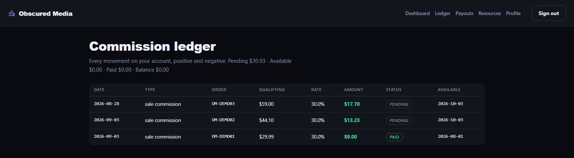Select order OM-DEMO01 in the ledger
Viewport: 574px width, 158px height.
pyautogui.click(x=223, y=136)
